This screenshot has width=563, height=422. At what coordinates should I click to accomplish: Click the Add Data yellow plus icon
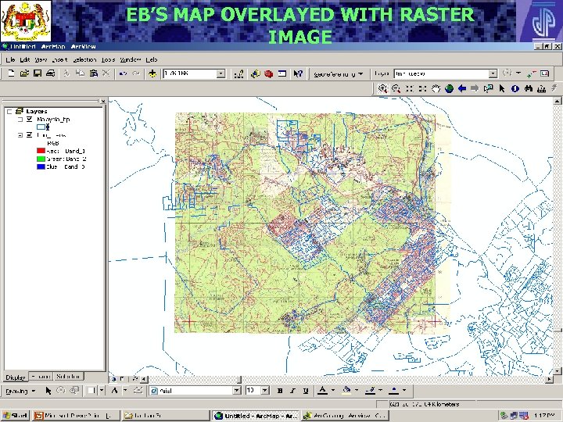152,73
